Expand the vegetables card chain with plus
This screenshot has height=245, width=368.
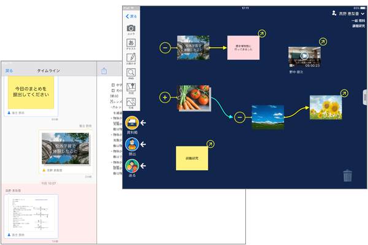pyautogui.click(x=165, y=97)
